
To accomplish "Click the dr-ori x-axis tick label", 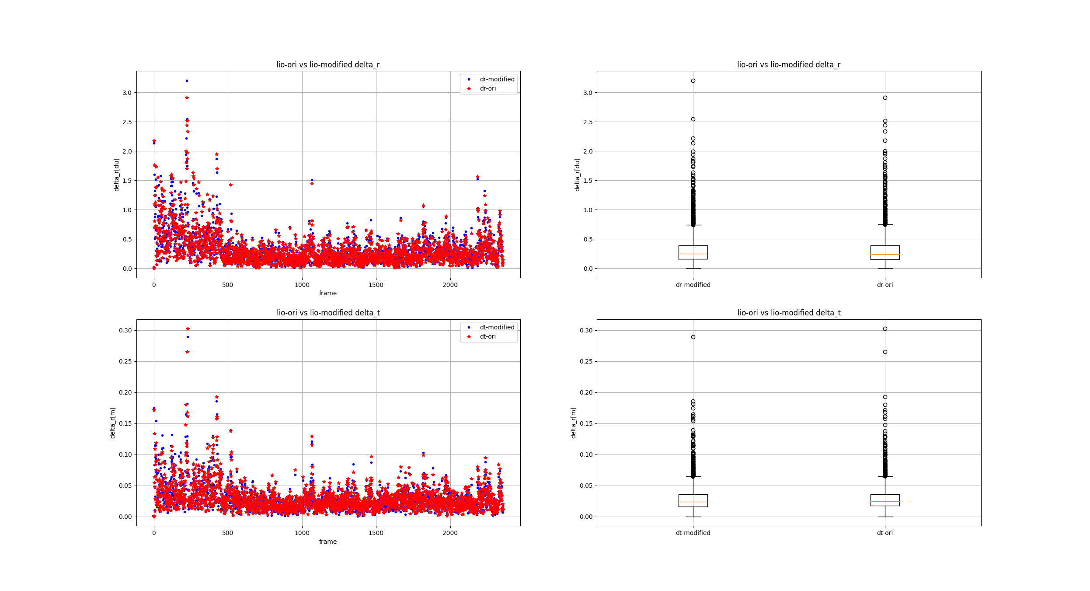I will (885, 285).
